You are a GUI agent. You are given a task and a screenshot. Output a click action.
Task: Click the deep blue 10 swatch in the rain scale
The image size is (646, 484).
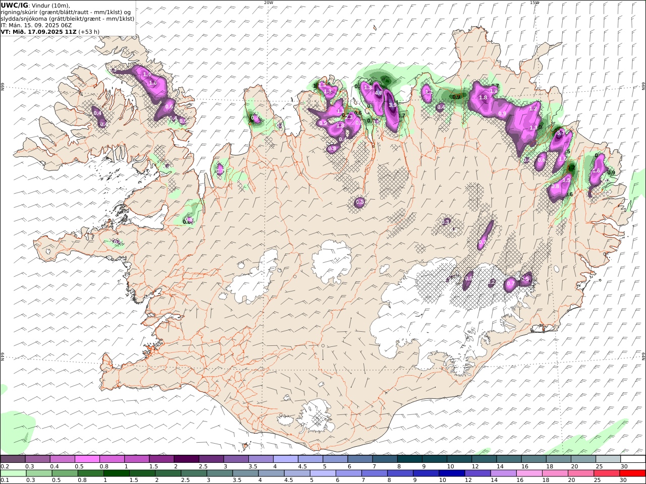(x=452, y=473)
